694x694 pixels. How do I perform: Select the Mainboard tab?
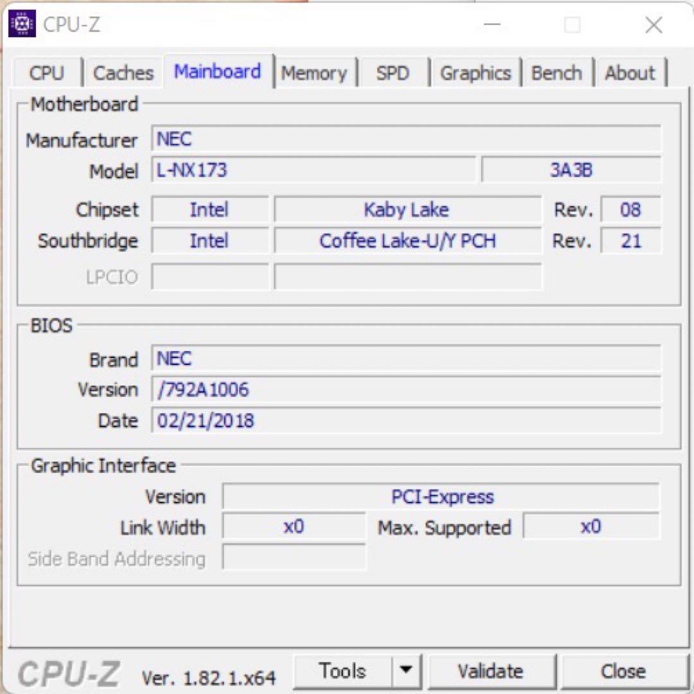218,71
